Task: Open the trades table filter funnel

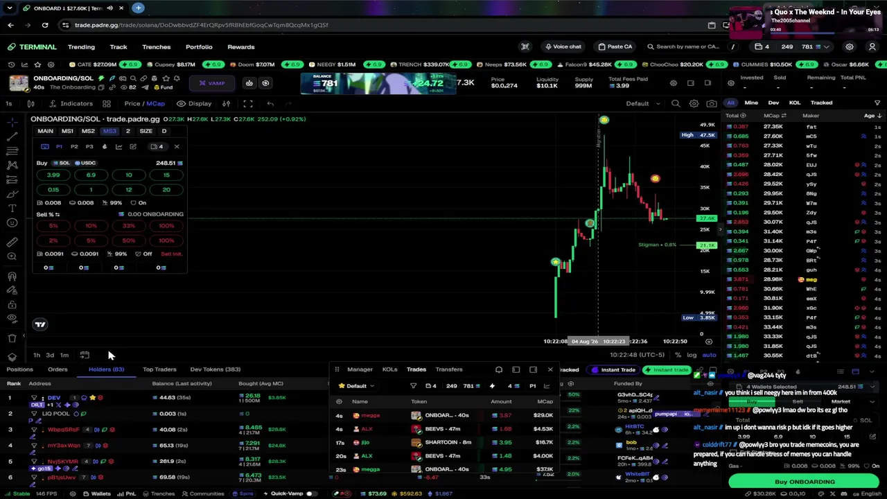Action: 414,386
